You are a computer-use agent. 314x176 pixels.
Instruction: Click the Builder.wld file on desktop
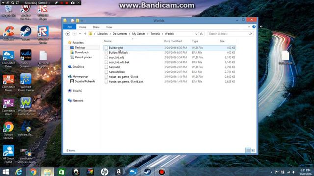[286, 58]
